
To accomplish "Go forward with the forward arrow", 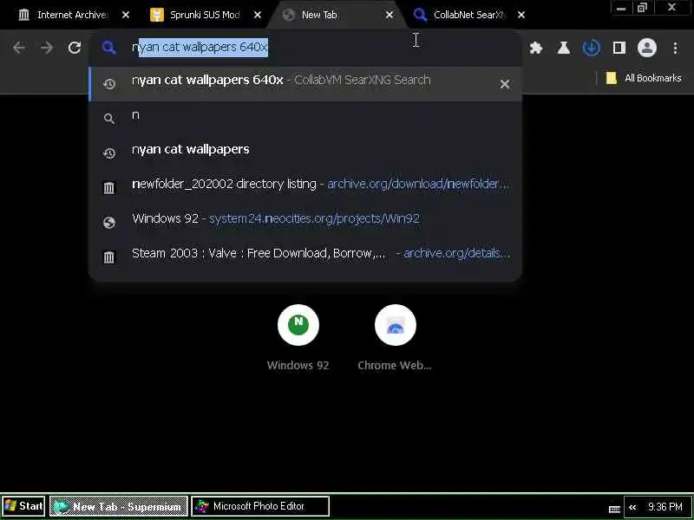I will [47, 48].
